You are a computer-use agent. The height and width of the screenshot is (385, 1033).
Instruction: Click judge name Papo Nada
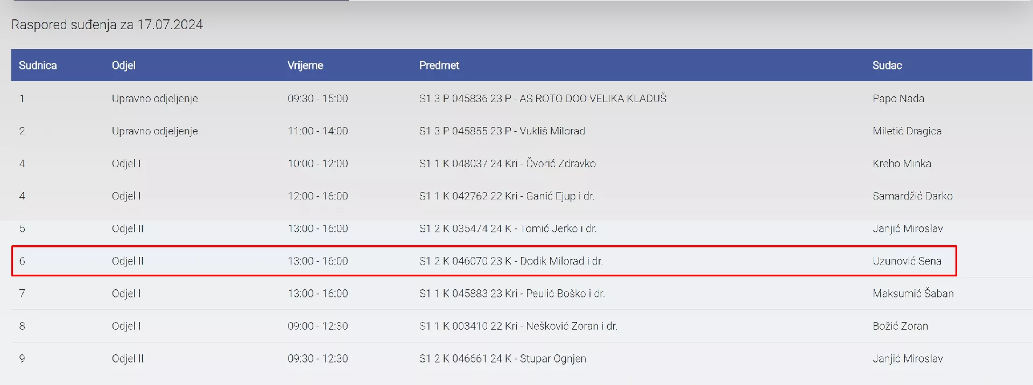(898, 98)
